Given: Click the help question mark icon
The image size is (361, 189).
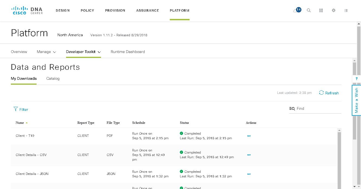Looking at the screenshot, I should (357, 78).
